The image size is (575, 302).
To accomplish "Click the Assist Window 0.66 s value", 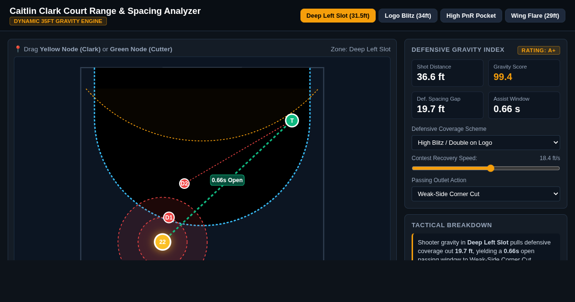I will [x=506, y=109].
